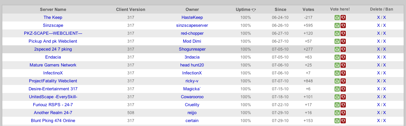Click the Votes column header
Screen dimensions: 406x126
coord(308,10)
